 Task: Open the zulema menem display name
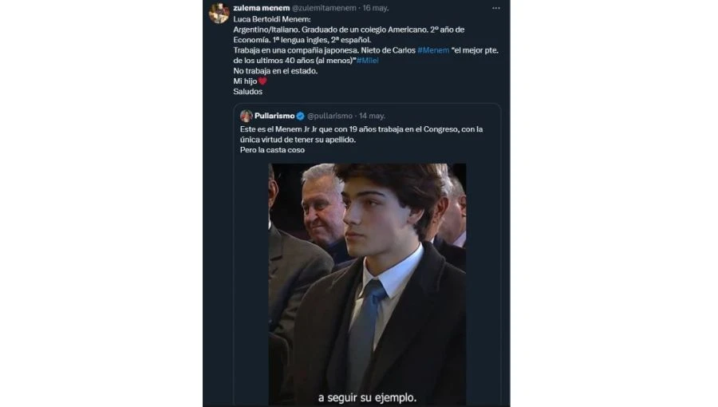tap(255, 7)
